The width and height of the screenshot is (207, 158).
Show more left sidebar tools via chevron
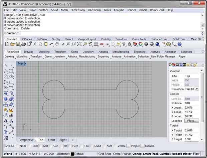12,138
